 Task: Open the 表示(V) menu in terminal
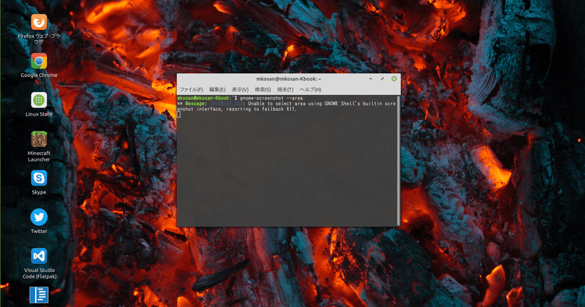[240, 89]
